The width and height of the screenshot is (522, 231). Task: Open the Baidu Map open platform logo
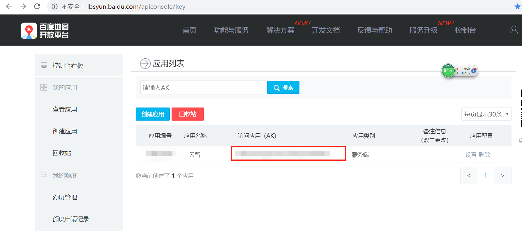45,31
